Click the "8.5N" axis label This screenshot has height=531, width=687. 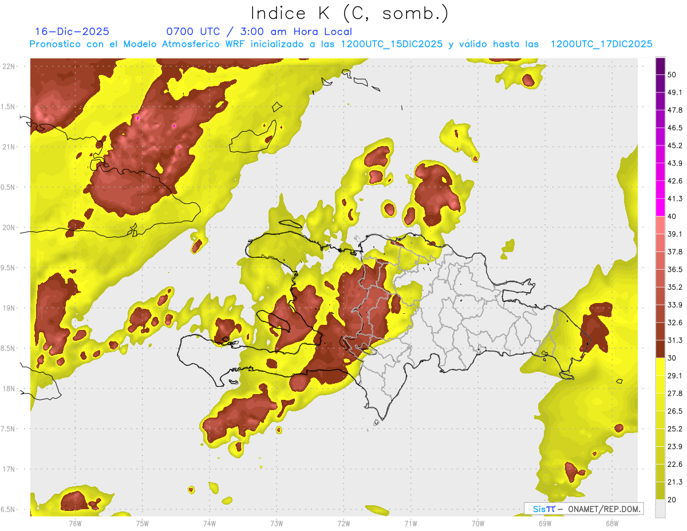click(9, 348)
